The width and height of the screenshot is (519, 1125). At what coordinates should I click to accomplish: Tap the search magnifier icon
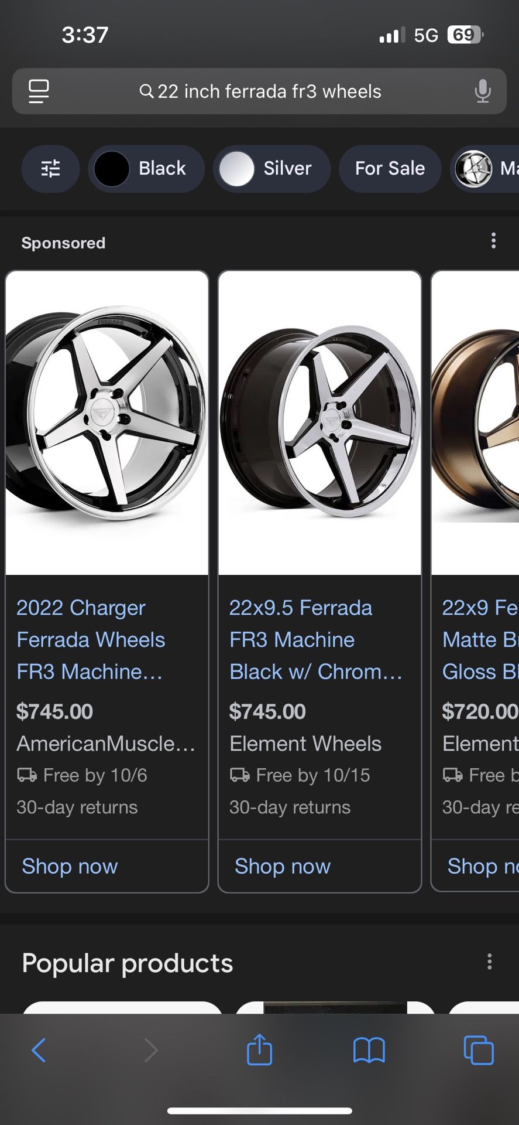point(146,91)
